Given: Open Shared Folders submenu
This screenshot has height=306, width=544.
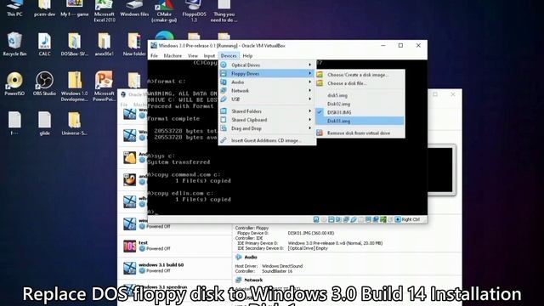Looking at the screenshot, I should [x=267, y=111].
